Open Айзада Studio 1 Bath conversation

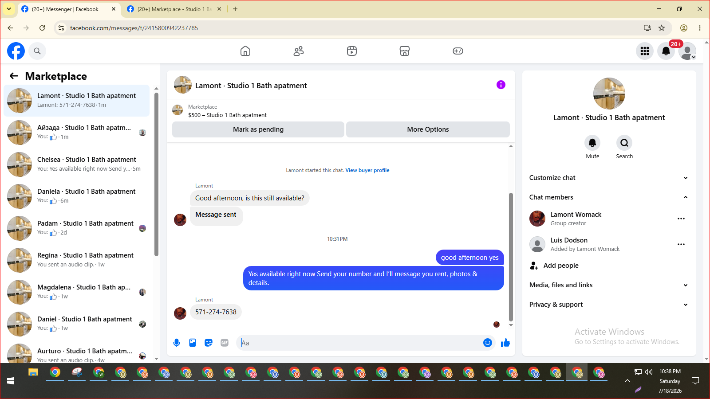77,133
